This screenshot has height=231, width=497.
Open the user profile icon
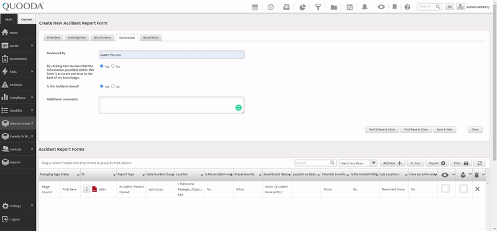click(460, 7)
